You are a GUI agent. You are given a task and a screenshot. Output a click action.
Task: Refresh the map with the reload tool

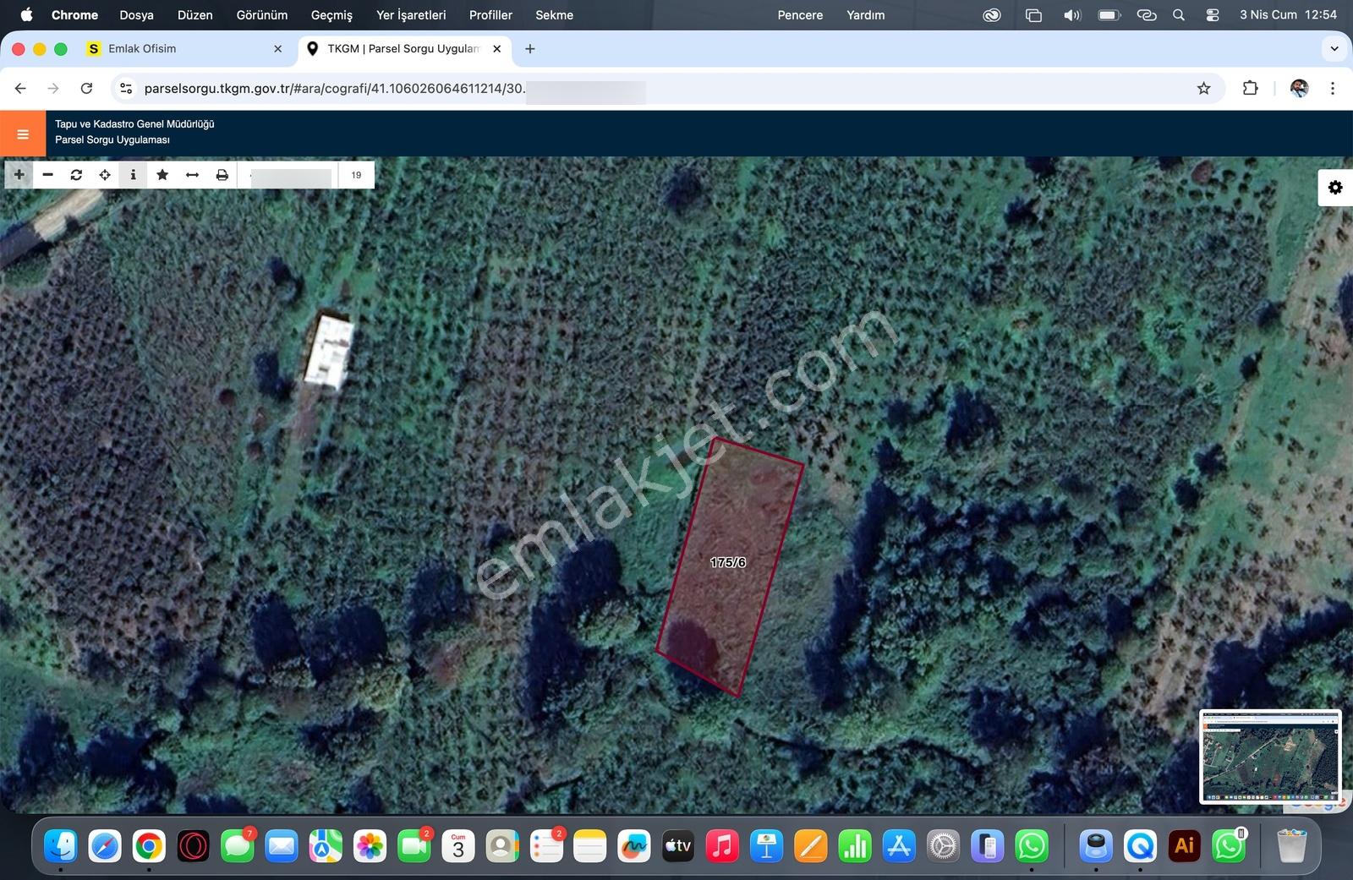click(x=76, y=175)
